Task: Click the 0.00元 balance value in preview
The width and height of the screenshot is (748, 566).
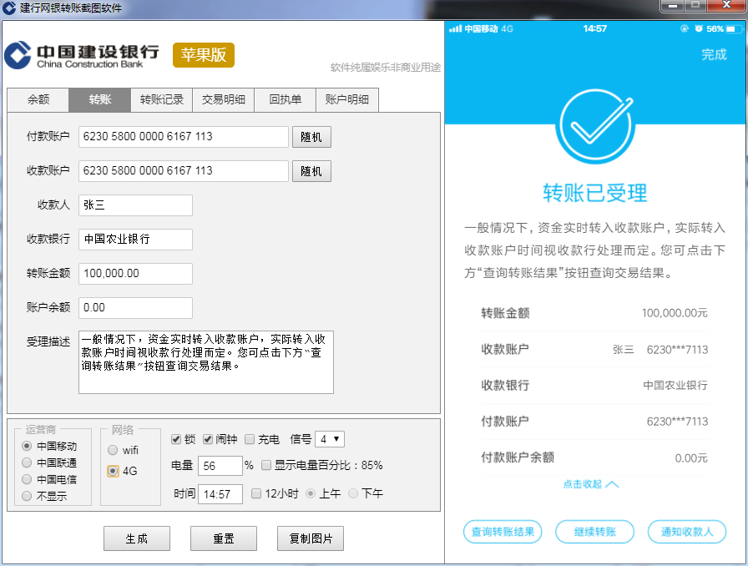Action: point(691,458)
